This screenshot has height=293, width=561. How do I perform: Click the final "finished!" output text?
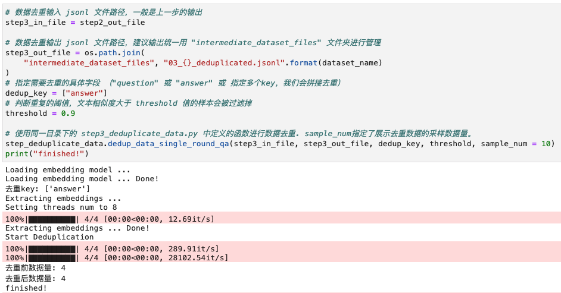(x=26, y=288)
